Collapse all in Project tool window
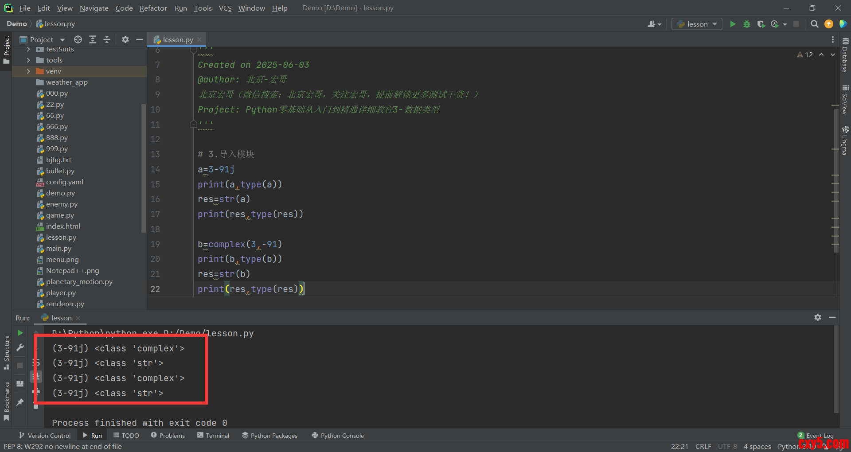Viewport: 851px width, 452px height. tap(107, 39)
